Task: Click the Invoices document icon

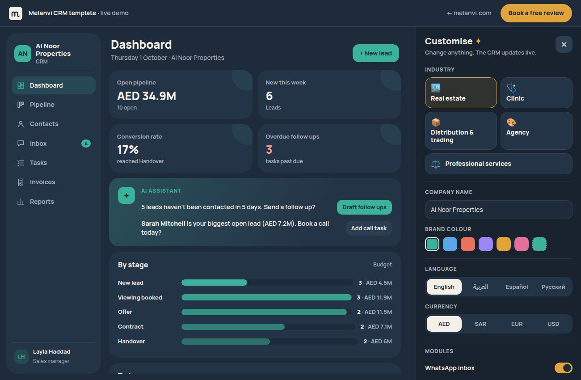Action: pos(21,182)
